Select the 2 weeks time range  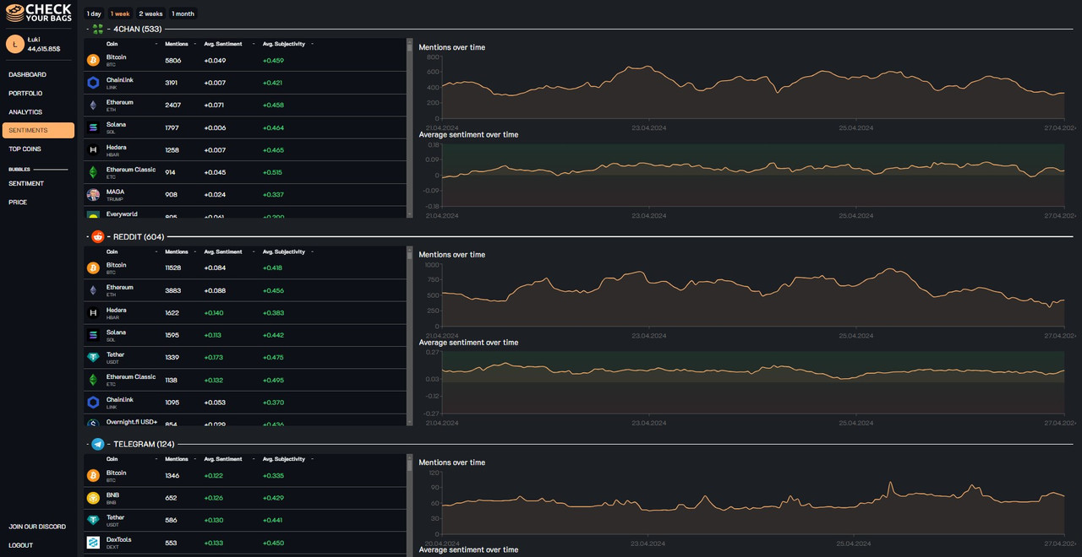pyautogui.click(x=151, y=14)
